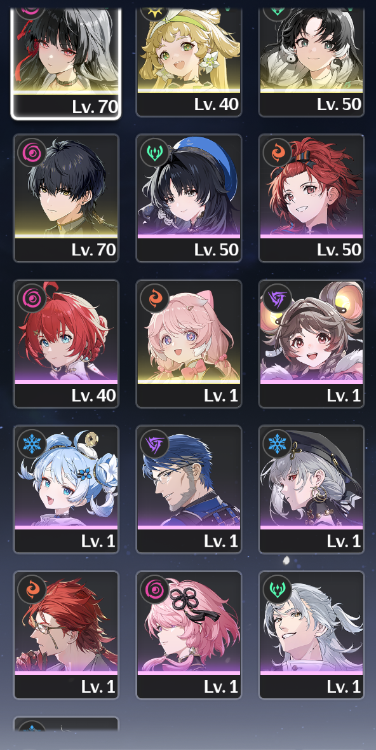Select the red-haired man with glasses
The image size is (376, 750).
pos(66,635)
